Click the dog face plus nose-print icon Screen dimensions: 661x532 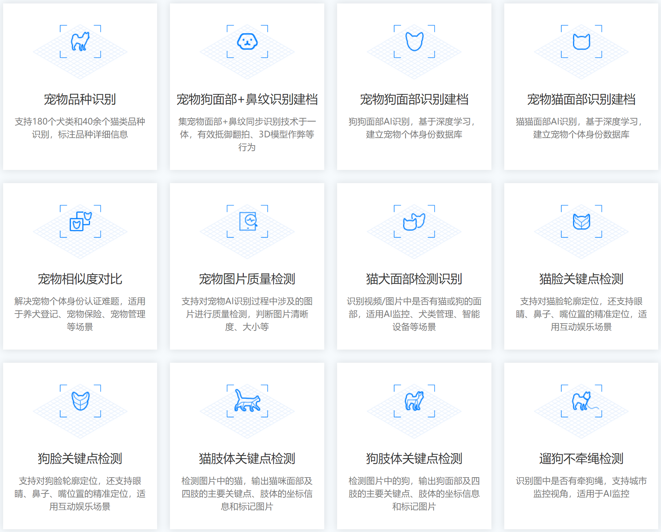[x=247, y=41]
